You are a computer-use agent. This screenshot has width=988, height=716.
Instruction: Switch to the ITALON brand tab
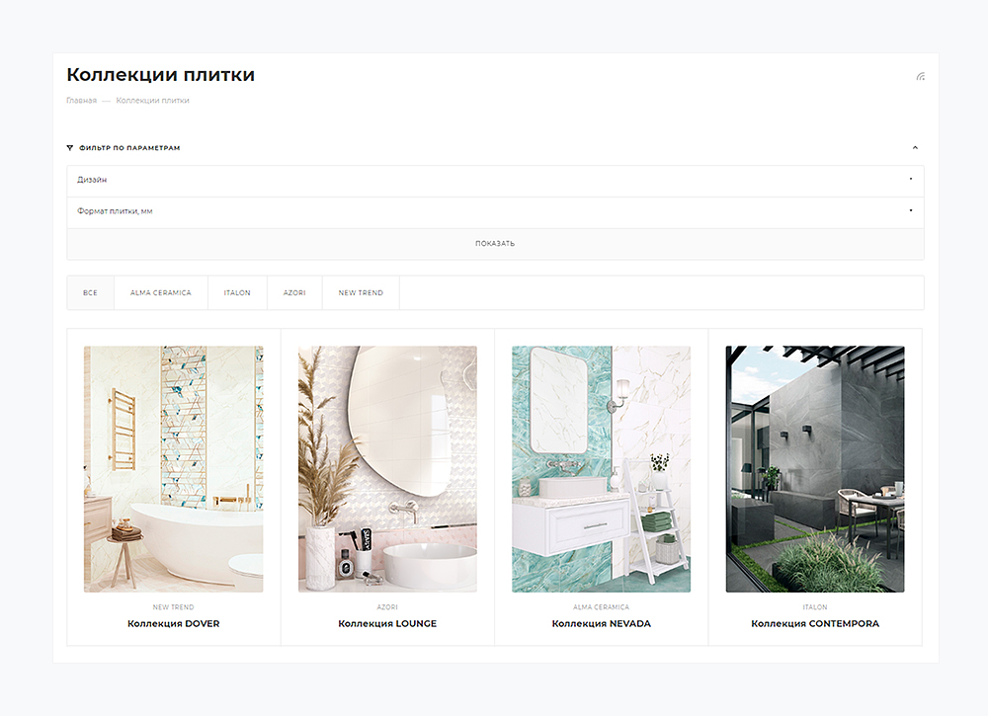237,293
